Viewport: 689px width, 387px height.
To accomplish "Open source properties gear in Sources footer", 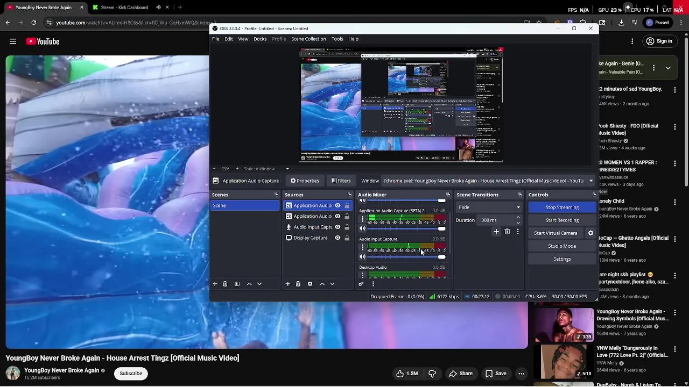I will coord(310,284).
